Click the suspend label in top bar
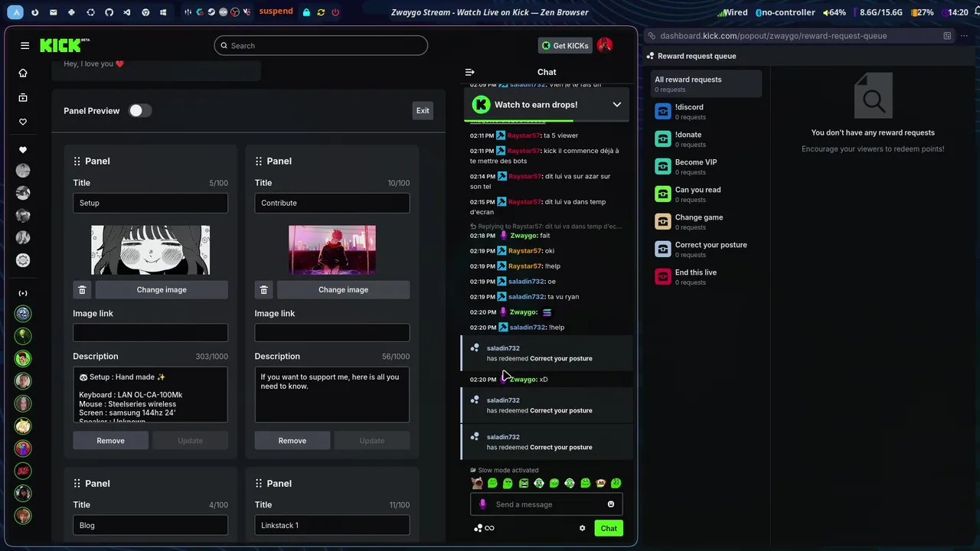This screenshot has height=551, width=980. [276, 11]
